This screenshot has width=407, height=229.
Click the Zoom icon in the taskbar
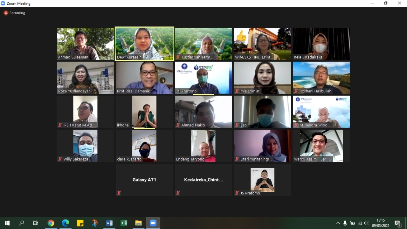click(153, 223)
